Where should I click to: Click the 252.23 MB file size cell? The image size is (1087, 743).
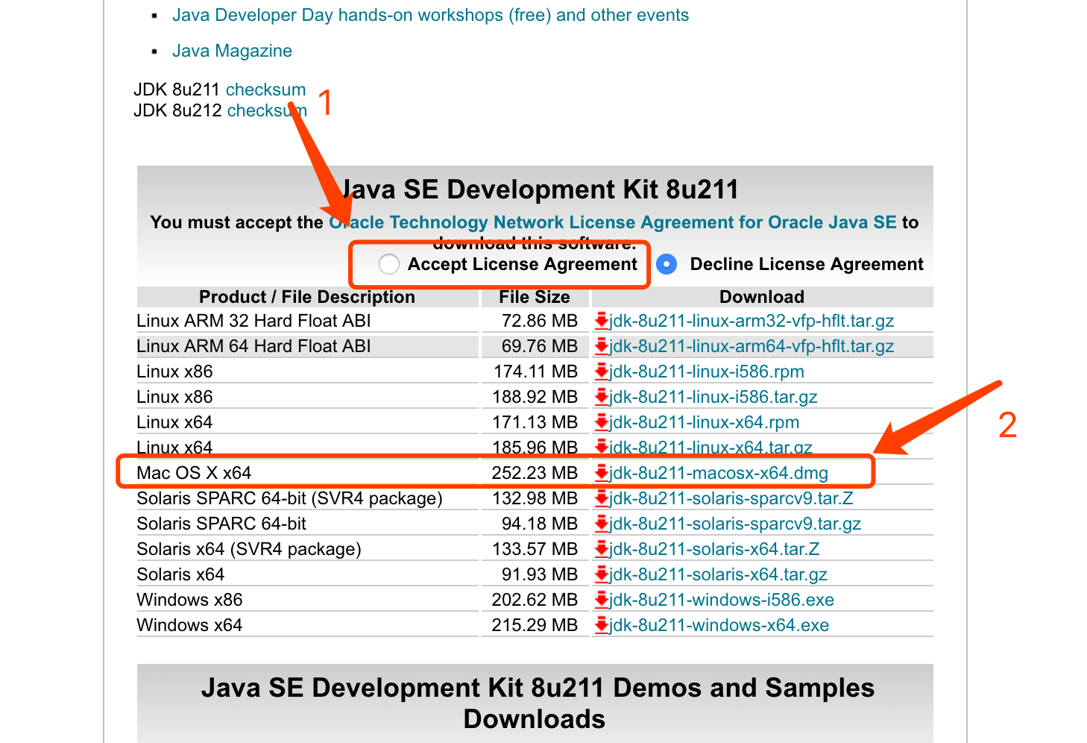pos(535,473)
